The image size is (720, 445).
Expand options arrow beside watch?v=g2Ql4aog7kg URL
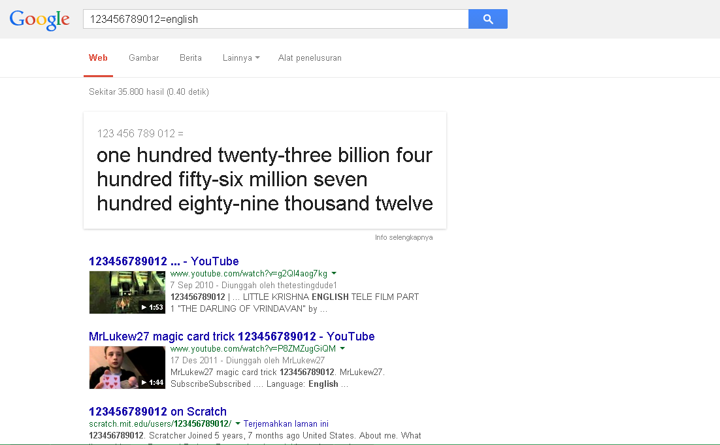pos(334,273)
